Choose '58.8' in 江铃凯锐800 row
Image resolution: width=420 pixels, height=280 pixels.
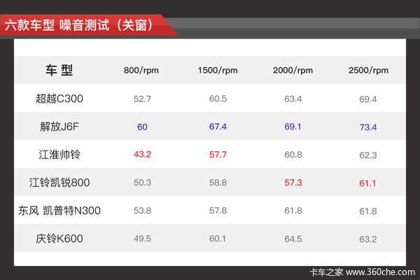point(218,183)
